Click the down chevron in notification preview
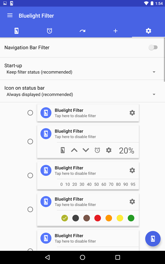 tap(86, 150)
